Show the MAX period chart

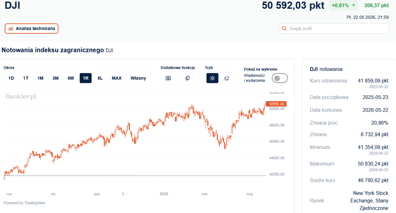click(117, 78)
